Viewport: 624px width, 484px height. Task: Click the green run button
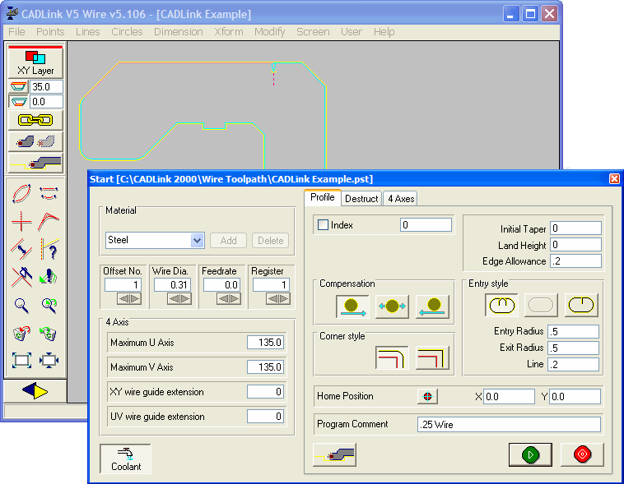(x=530, y=454)
